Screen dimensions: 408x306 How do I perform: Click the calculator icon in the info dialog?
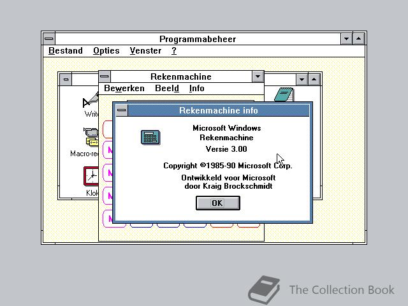pyautogui.click(x=150, y=137)
